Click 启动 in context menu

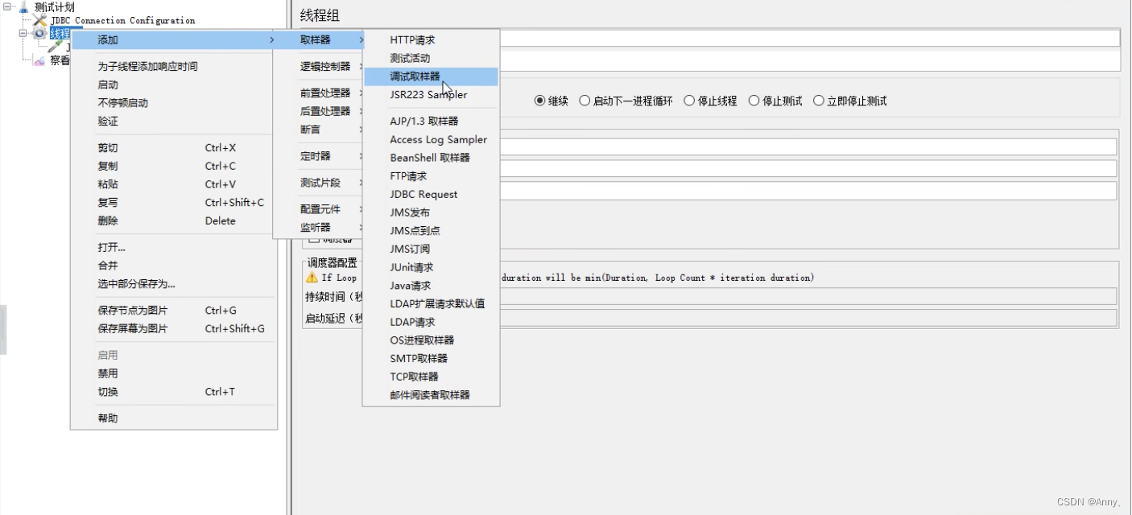click(174, 84)
